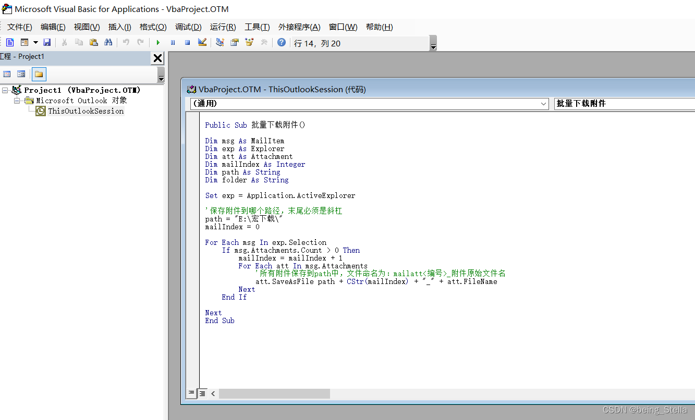
Task: Collapse the Microsoft Outlook 对象 folder node
Action: [17, 100]
